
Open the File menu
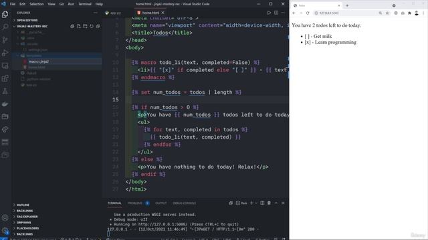point(13,4)
